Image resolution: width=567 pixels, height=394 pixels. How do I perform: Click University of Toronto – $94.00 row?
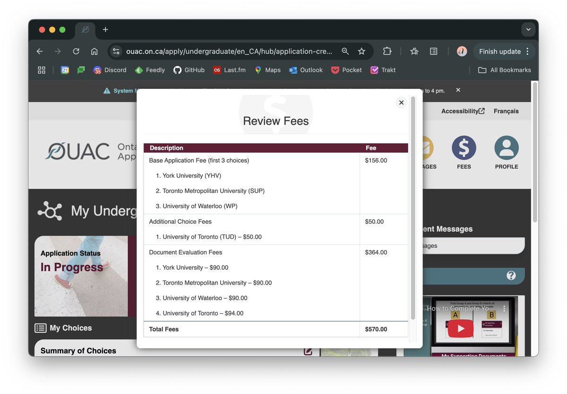click(200, 313)
